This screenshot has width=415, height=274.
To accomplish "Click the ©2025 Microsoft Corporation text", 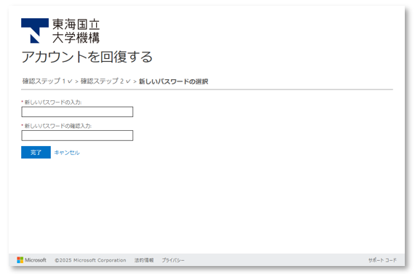I will point(90,260).
